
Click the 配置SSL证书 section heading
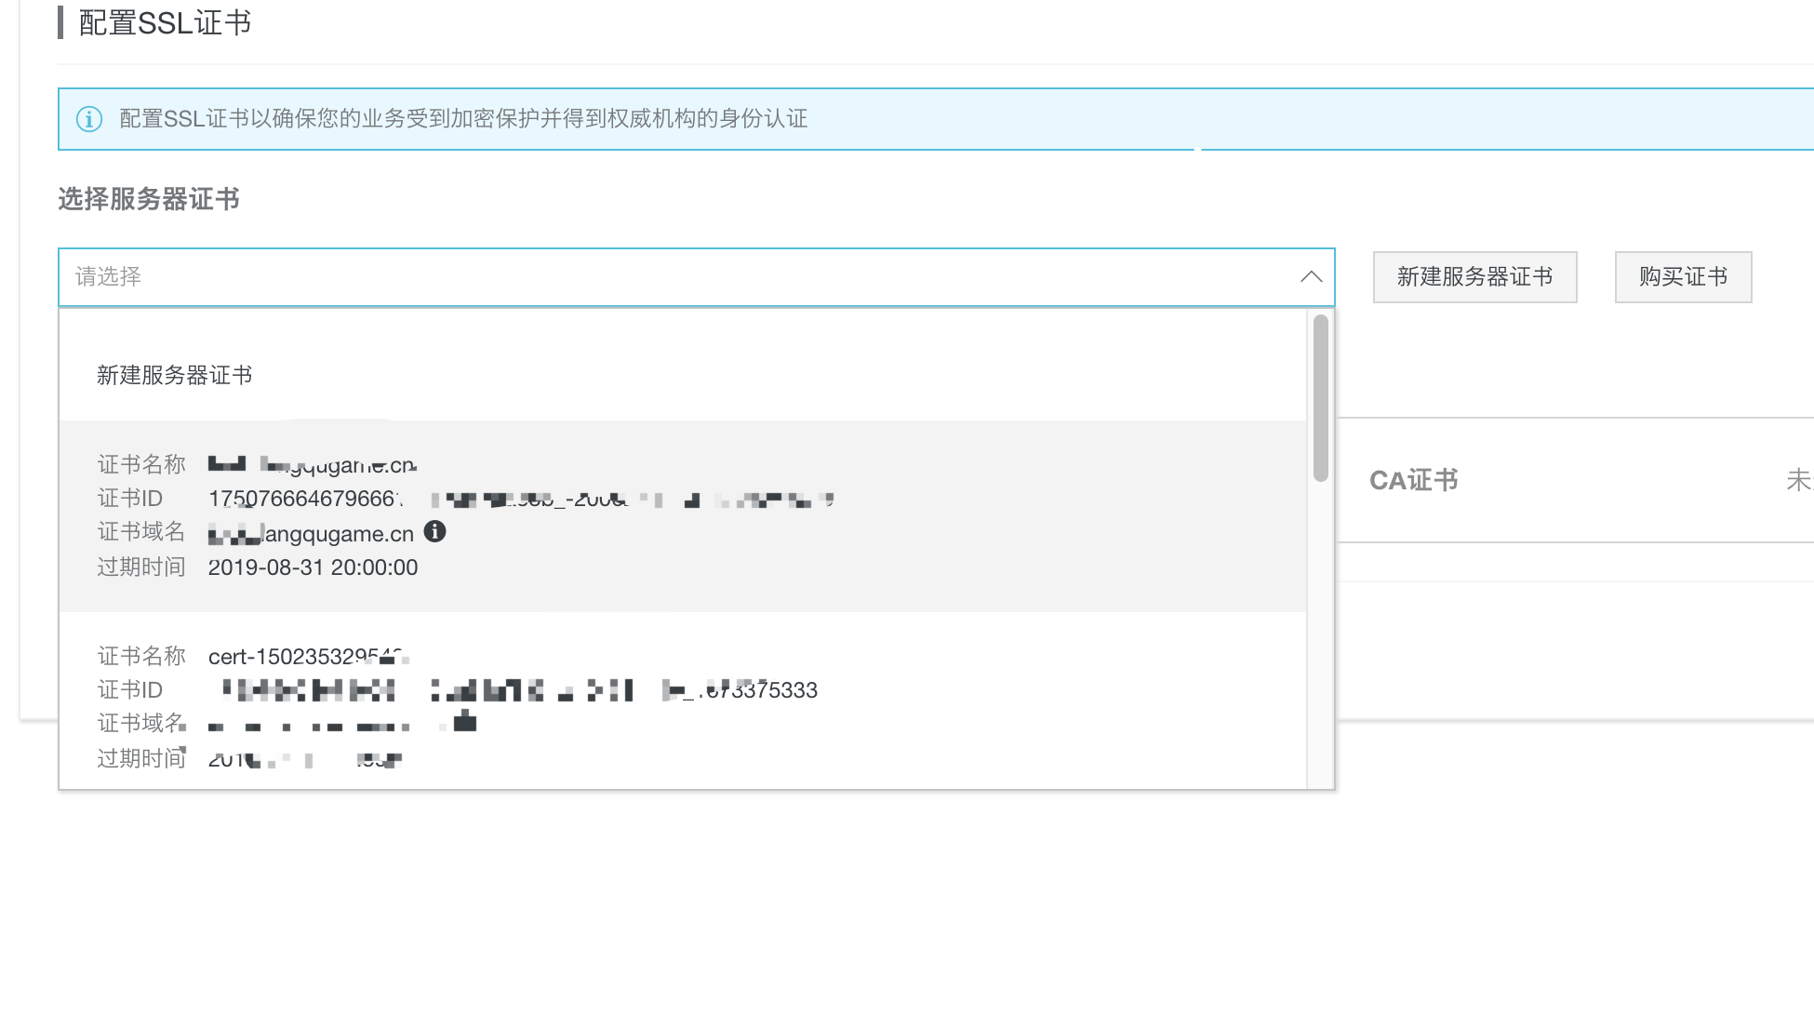tap(165, 23)
